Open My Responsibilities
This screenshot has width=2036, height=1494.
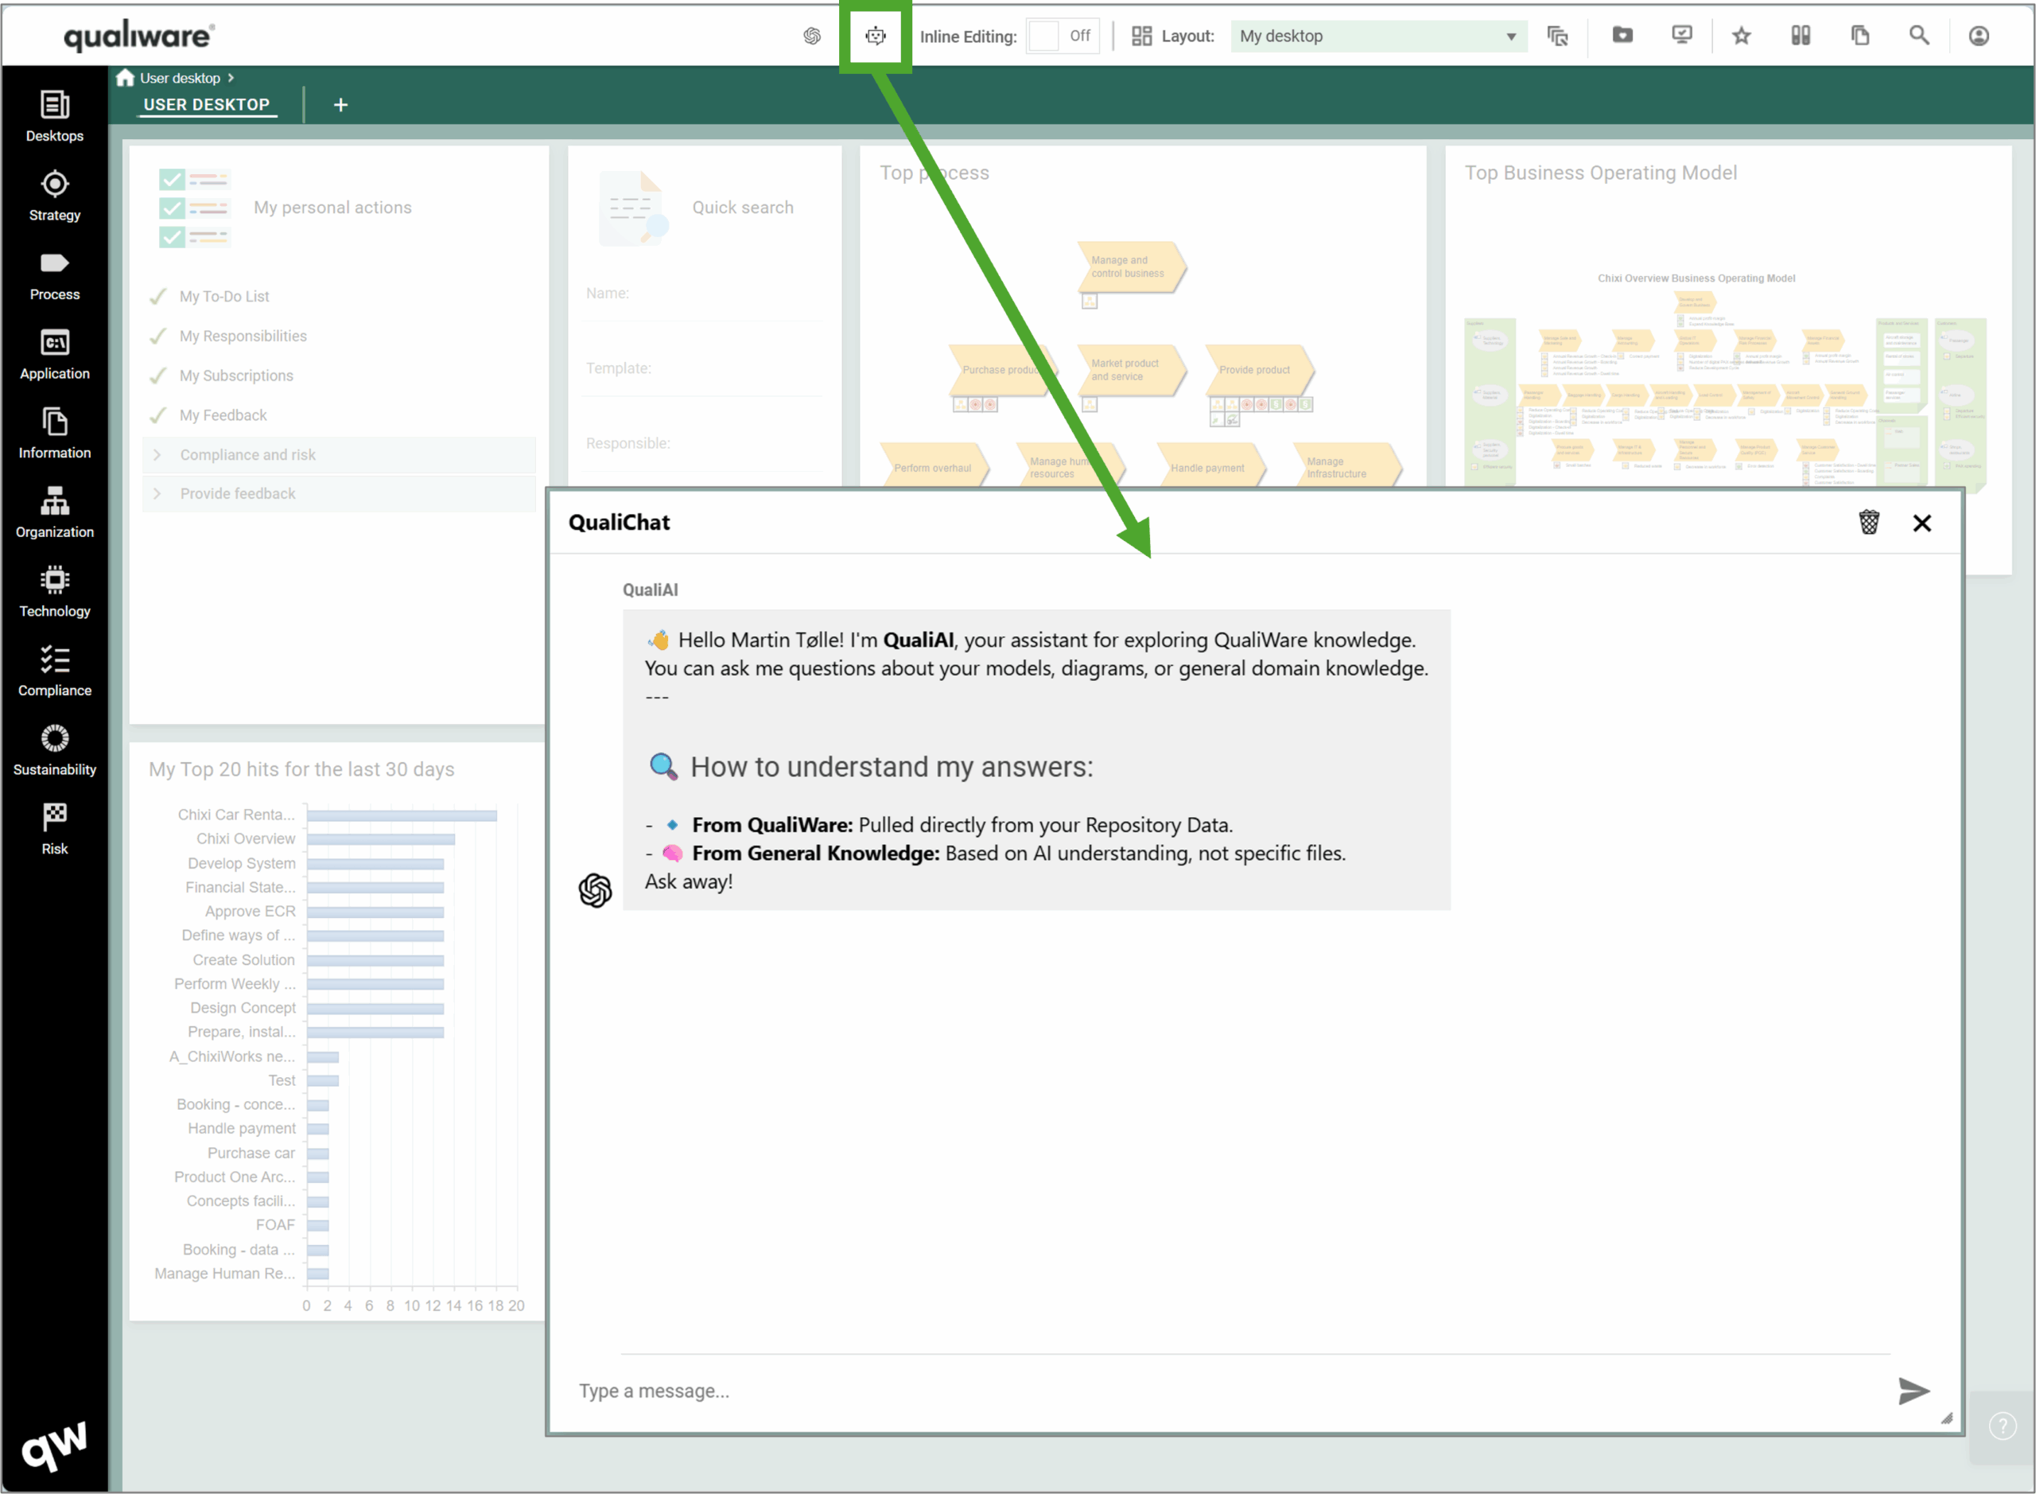click(x=243, y=337)
